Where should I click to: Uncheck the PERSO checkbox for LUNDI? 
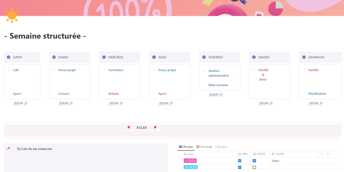(254, 161)
